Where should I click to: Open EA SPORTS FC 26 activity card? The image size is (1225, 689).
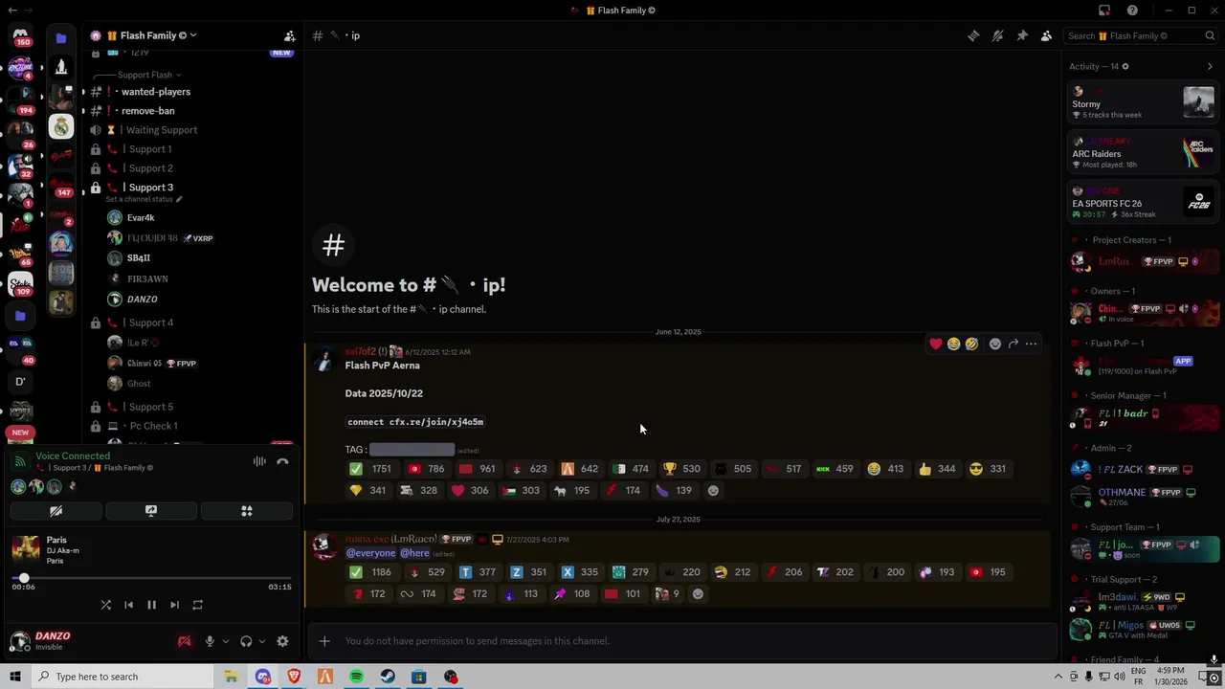tap(1144, 202)
